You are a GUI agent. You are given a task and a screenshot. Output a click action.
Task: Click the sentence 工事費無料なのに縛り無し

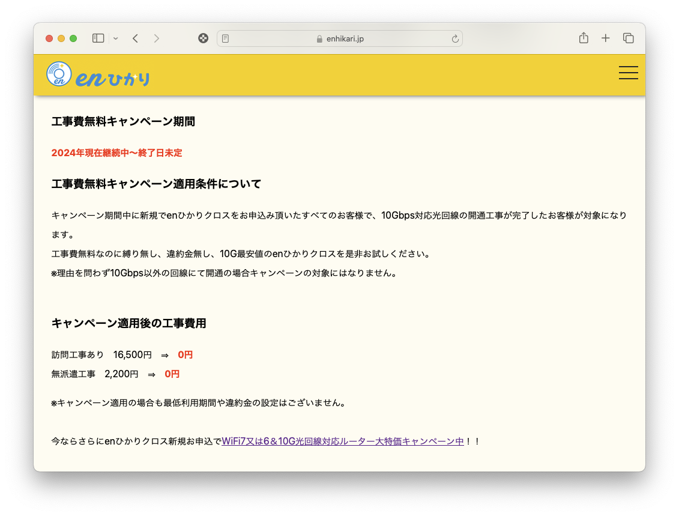click(241, 254)
